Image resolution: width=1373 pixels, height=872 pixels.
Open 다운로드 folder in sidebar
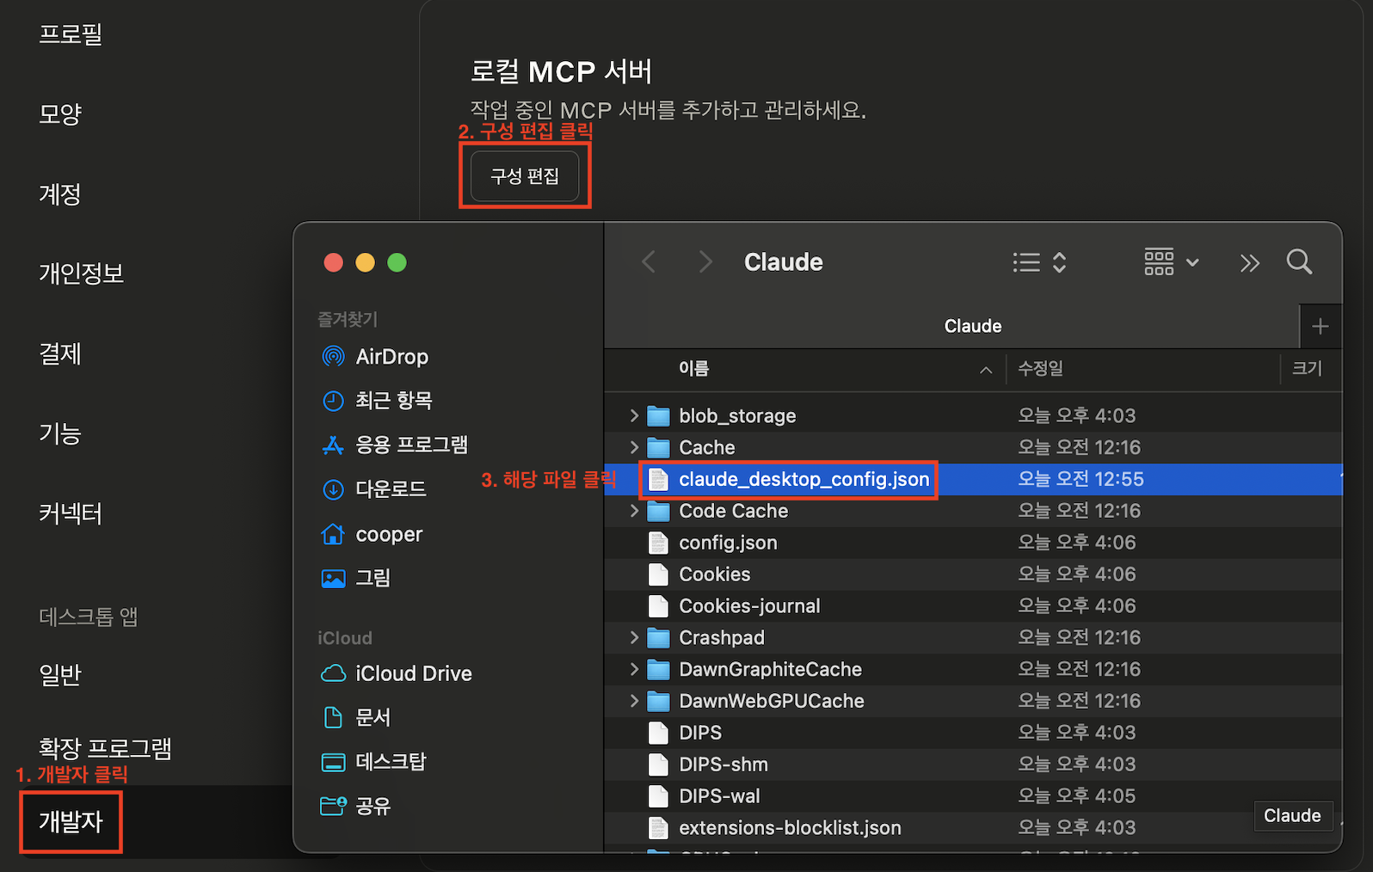[373, 489]
